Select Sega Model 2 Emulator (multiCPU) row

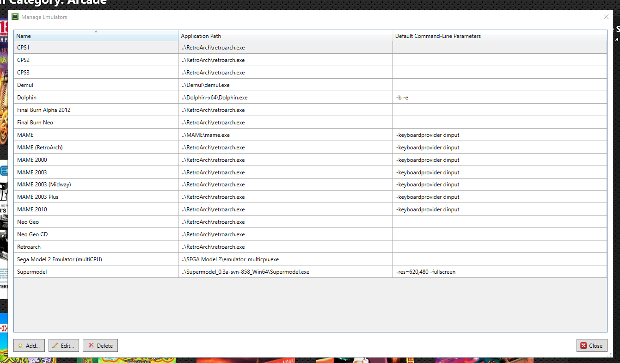(310, 259)
